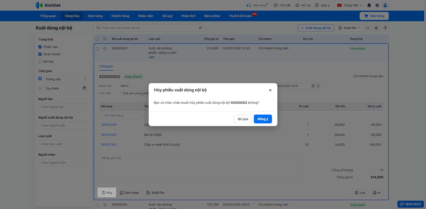The width and height of the screenshot is (426, 209).
Task: Open Tiếng Việt language dropdown
Action: (349, 5)
